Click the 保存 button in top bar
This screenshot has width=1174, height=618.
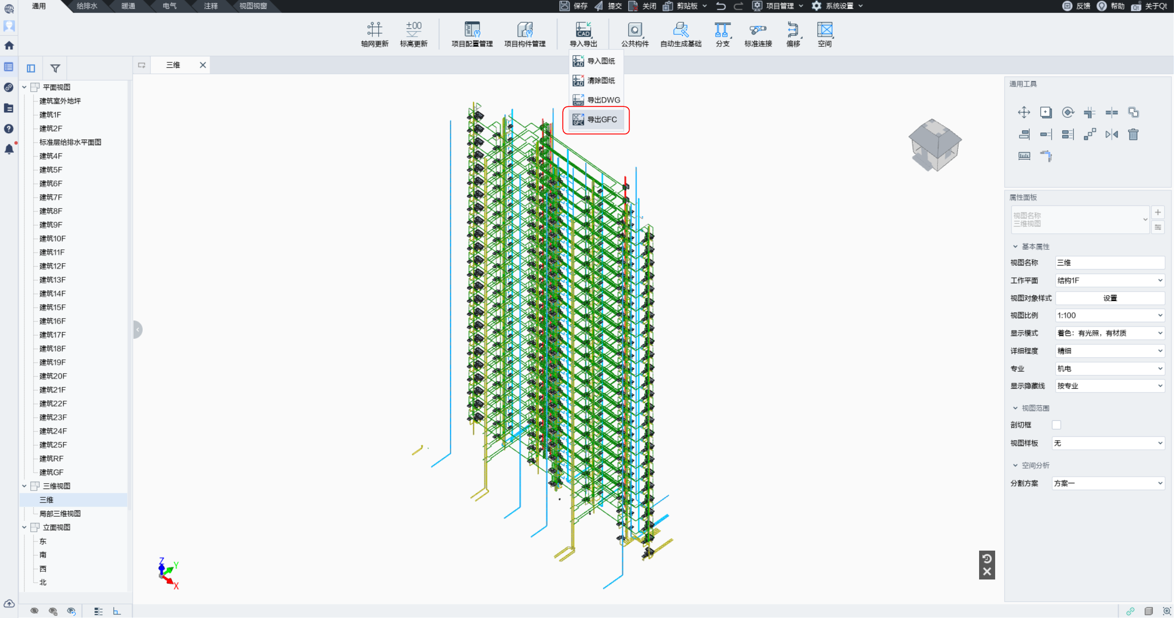pos(574,6)
